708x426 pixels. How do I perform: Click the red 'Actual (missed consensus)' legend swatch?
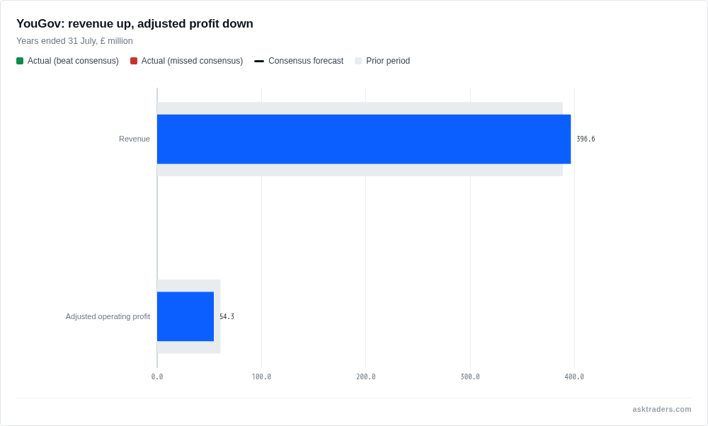pyautogui.click(x=134, y=61)
